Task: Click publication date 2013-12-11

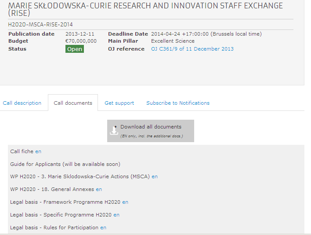Action: pyautogui.click(x=80, y=34)
